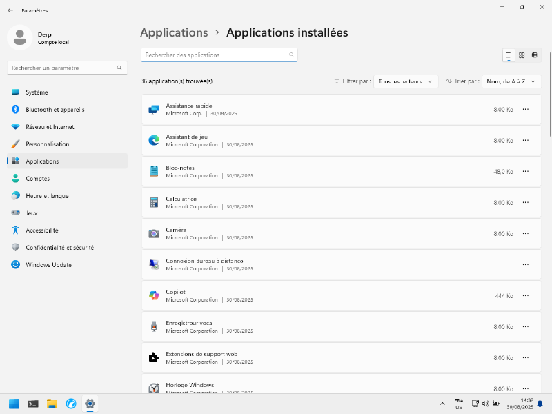The width and height of the screenshot is (552, 414).
Task: Click the Copilot application icon
Action: pyautogui.click(x=153, y=295)
